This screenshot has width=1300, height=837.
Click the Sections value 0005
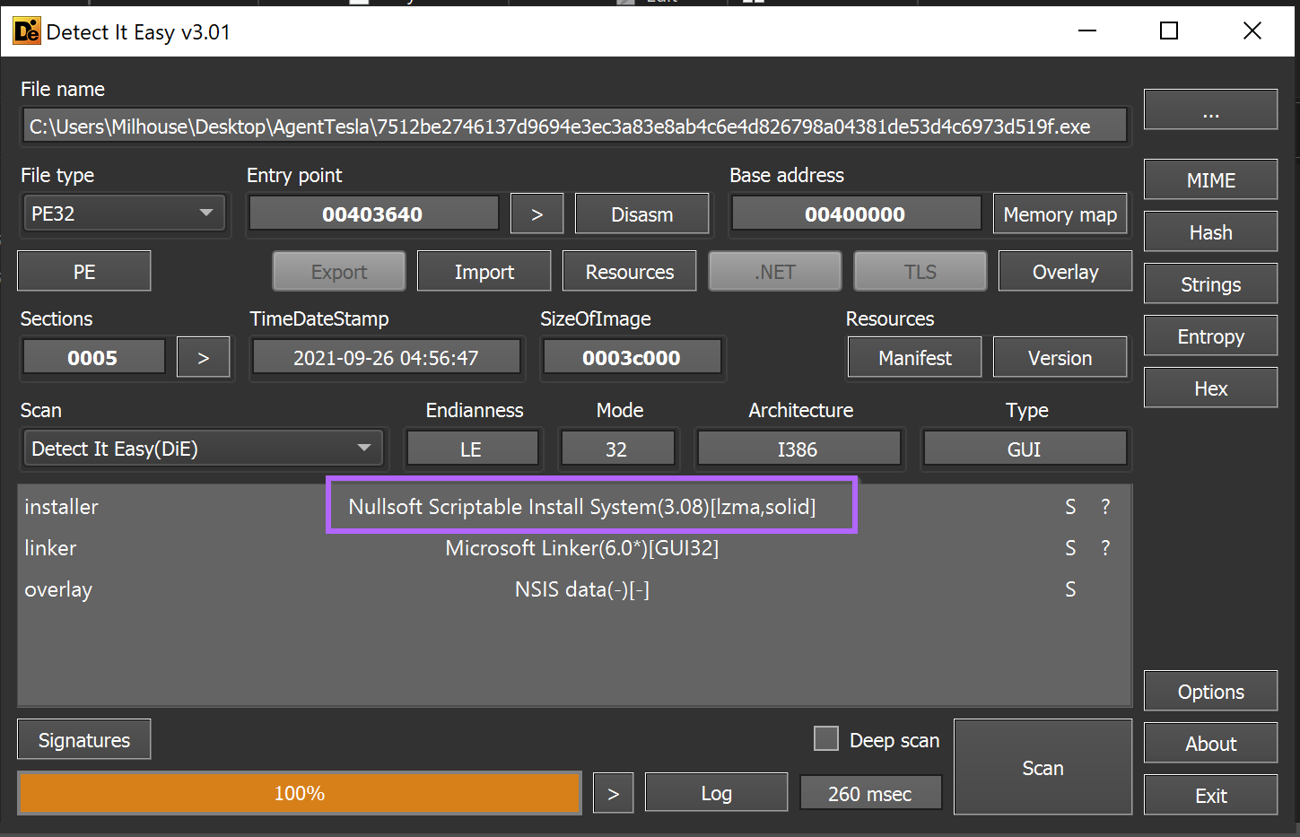click(x=92, y=357)
